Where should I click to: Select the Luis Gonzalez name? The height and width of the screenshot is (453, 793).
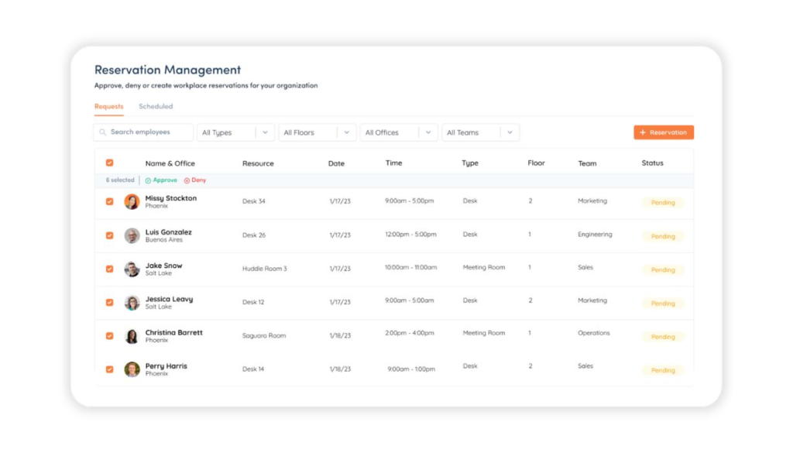tap(168, 232)
